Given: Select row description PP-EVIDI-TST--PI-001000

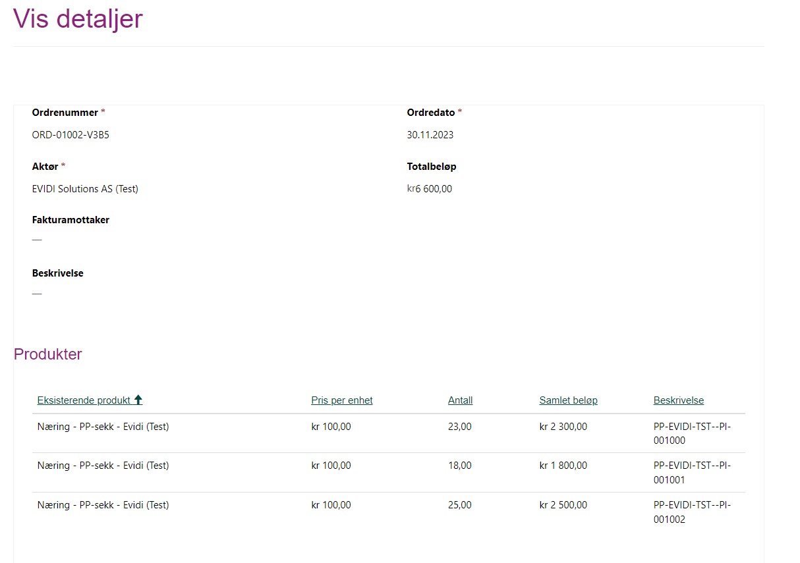Looking at the screenshot, I should [x=692, y=433].
